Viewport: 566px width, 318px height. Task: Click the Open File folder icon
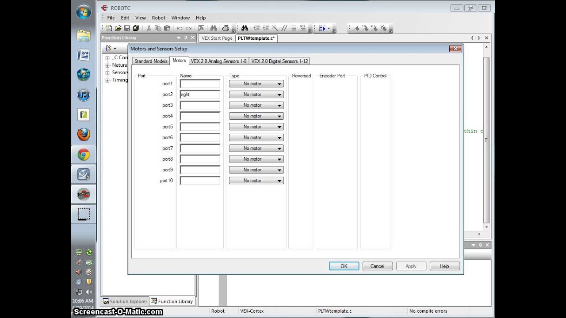point(118,28)
